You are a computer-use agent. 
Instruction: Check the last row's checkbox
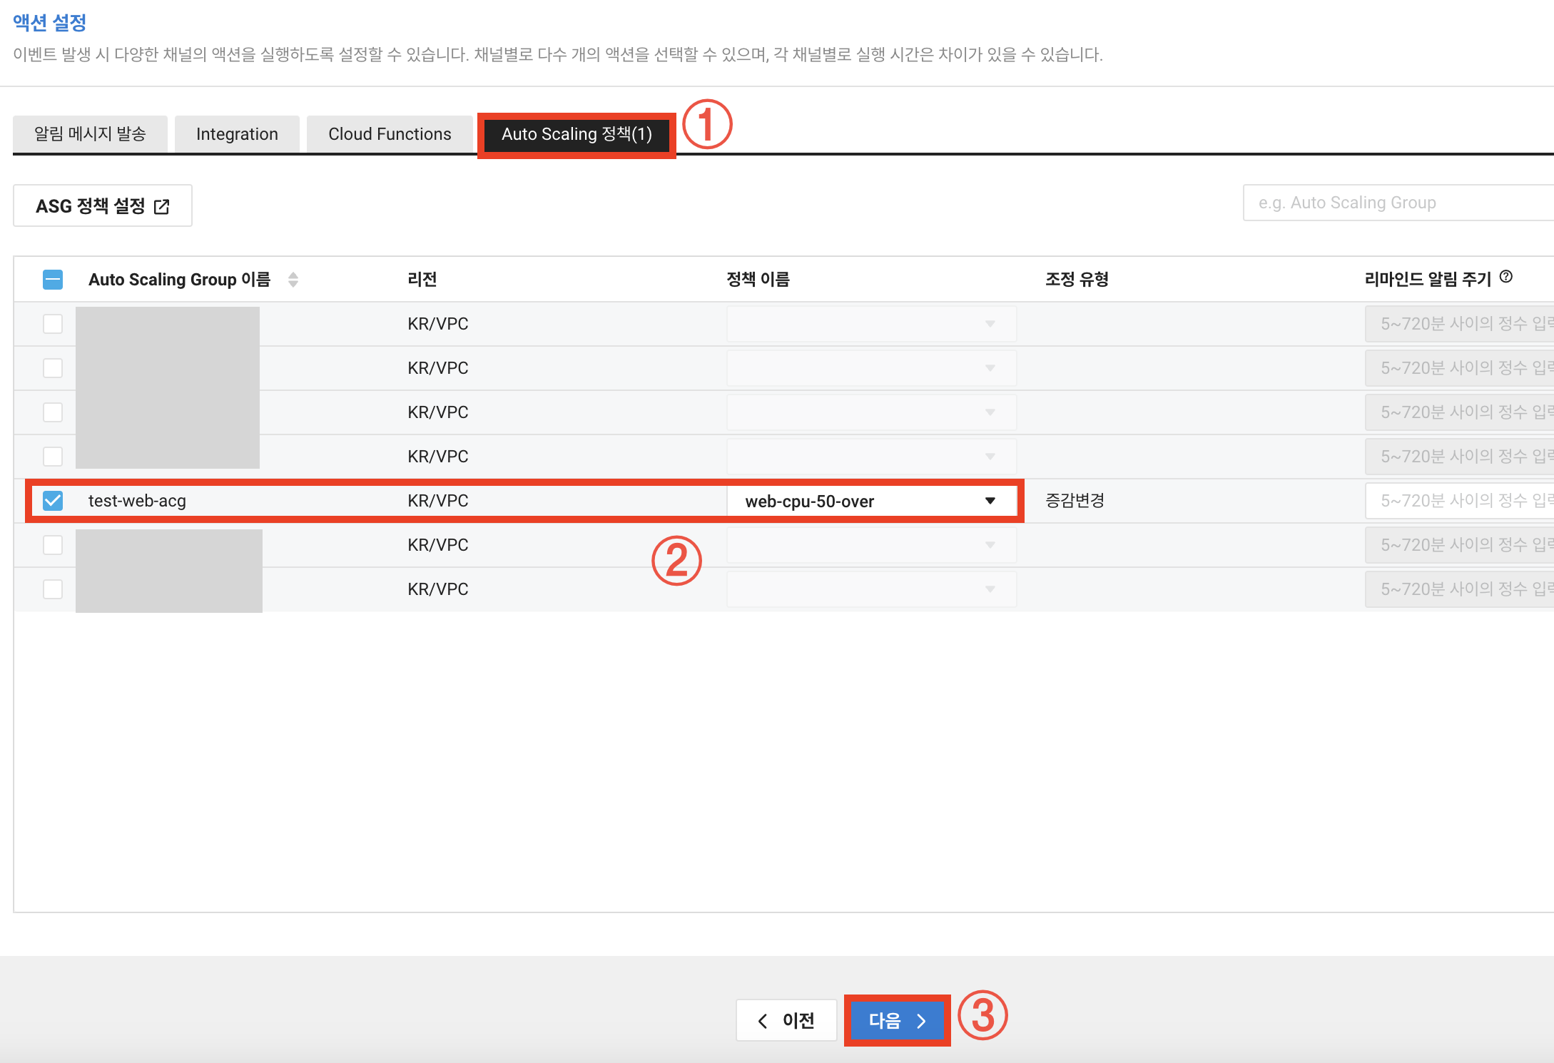pos(53,589)
